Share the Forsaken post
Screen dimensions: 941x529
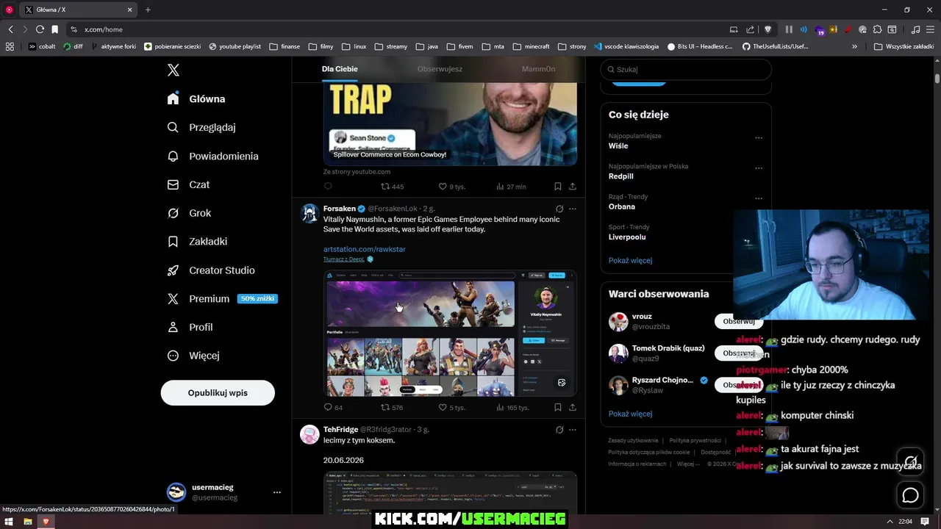573,407
